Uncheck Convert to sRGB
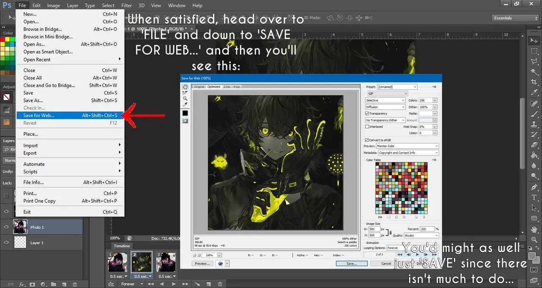The width and height of the screenshot is (542, 288). tap(367, 140)
